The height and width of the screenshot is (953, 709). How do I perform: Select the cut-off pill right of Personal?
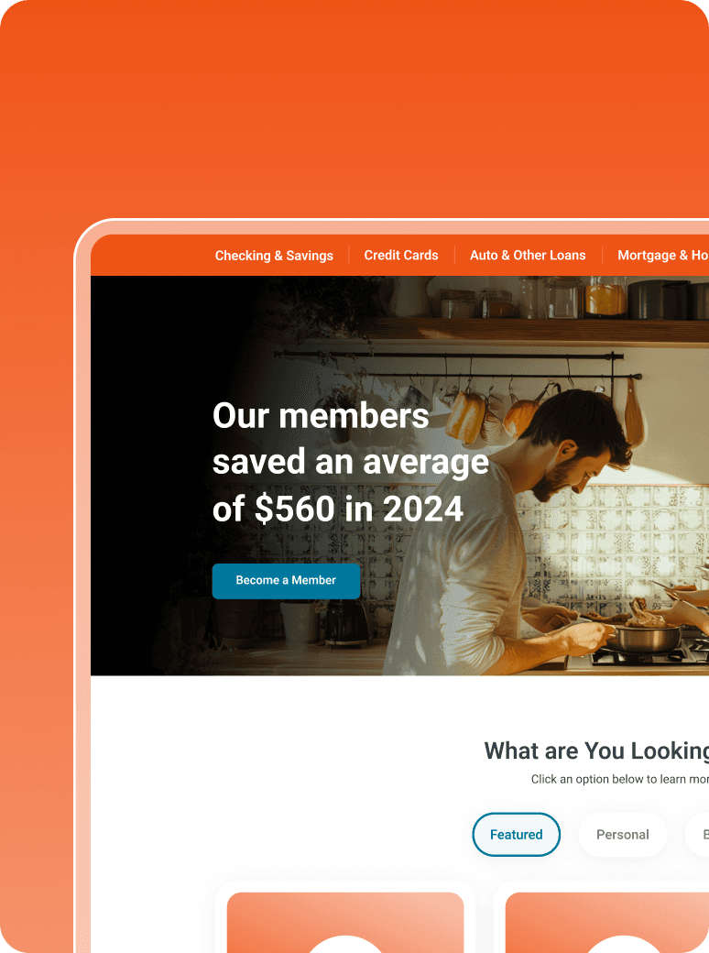[x=699, y=835]
